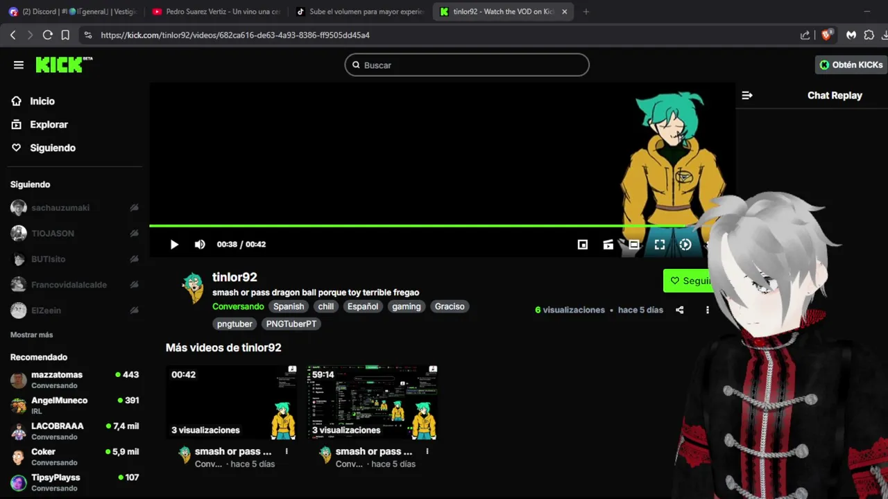Close the tinlor92 Kick tab
Screen dimensions: 888x499
[564, 12]
